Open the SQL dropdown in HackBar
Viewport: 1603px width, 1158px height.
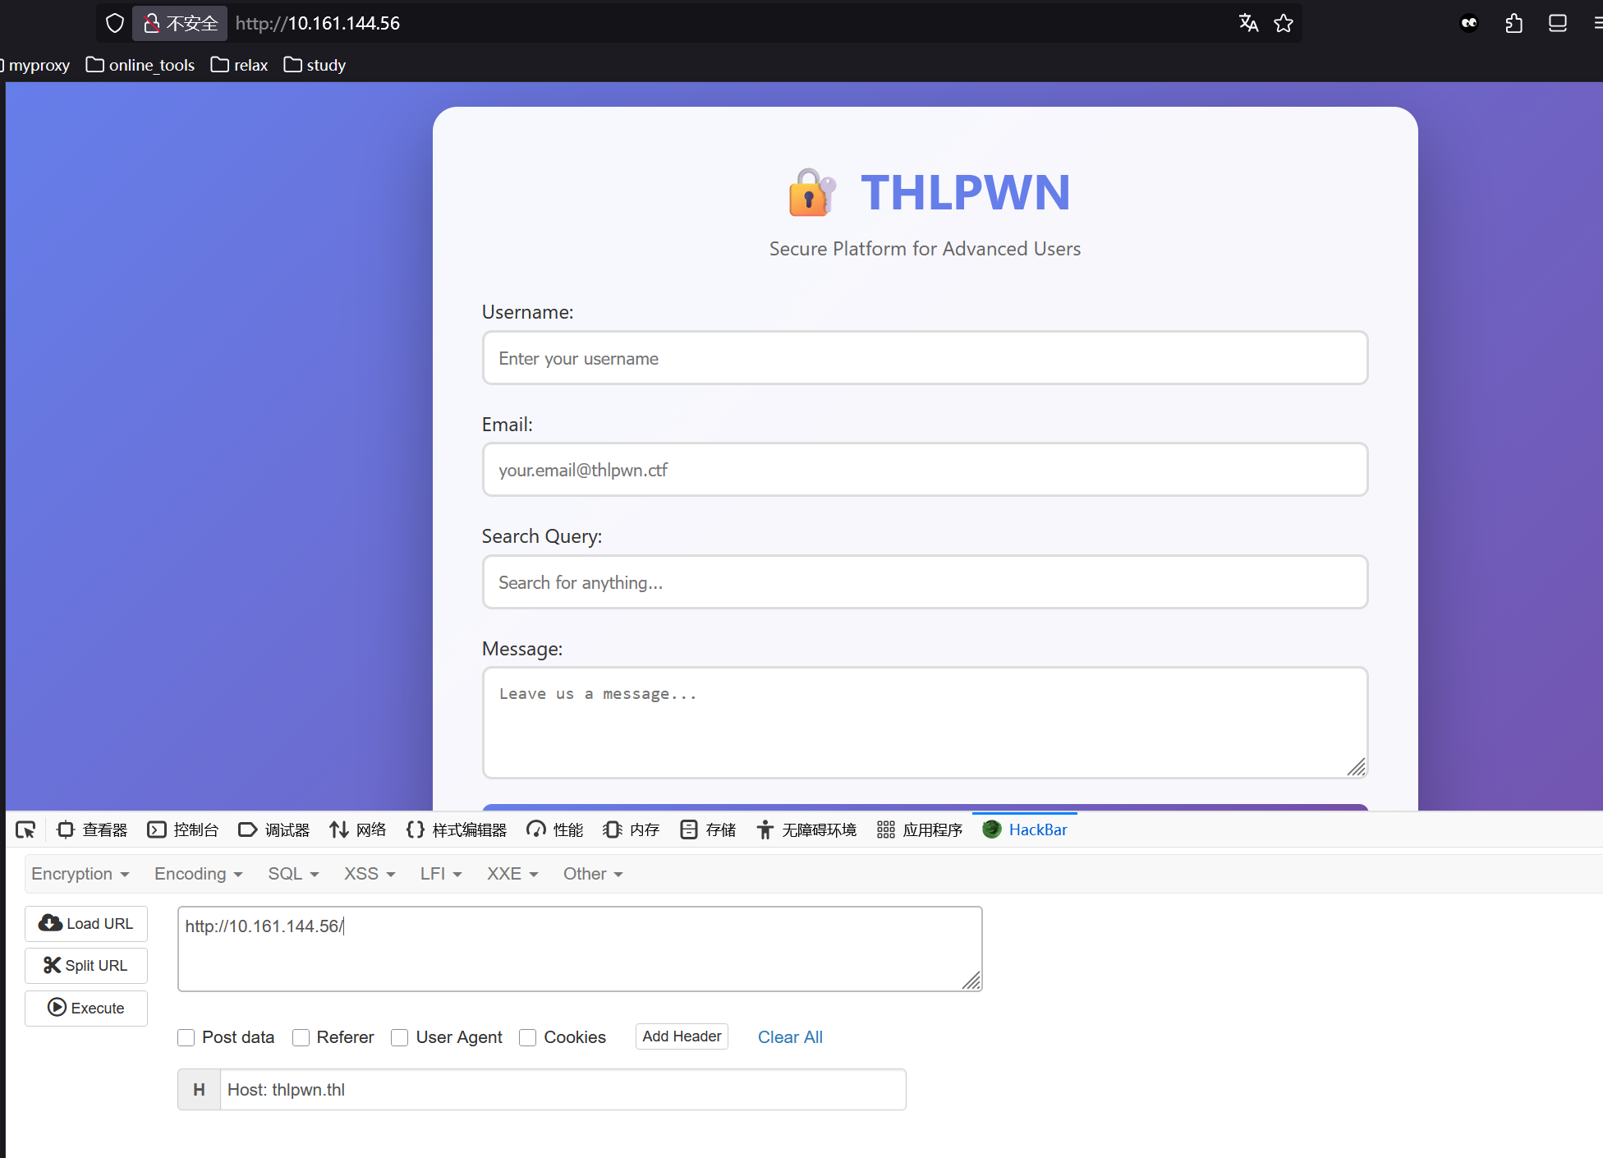click(x=293, y=874)
